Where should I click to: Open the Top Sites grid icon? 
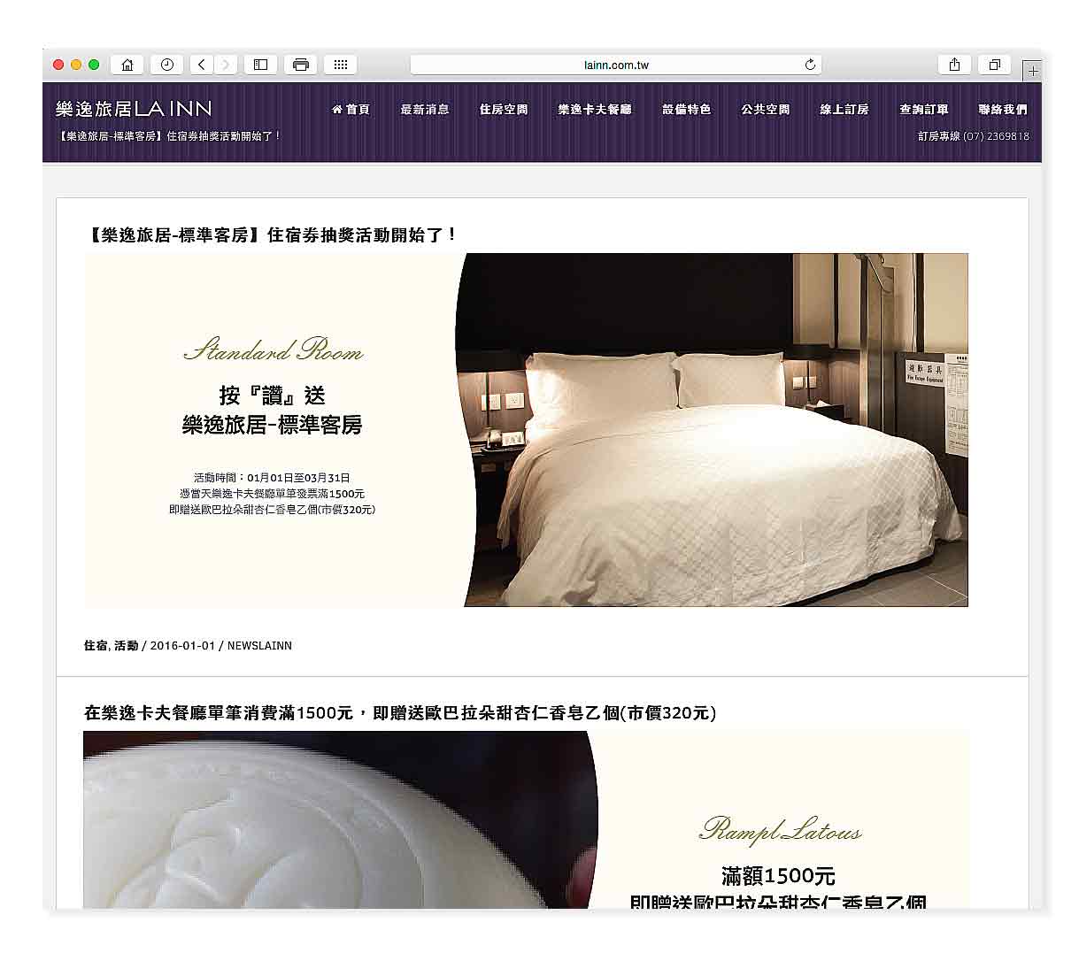[341, 65]
